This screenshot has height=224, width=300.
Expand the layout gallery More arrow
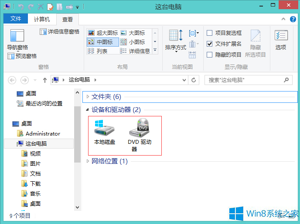[x=155, y=50]
